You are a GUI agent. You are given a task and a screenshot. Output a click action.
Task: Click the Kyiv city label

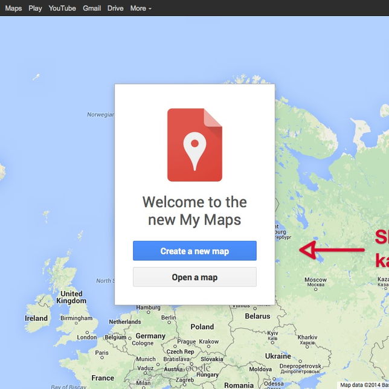tap(272, 333)
